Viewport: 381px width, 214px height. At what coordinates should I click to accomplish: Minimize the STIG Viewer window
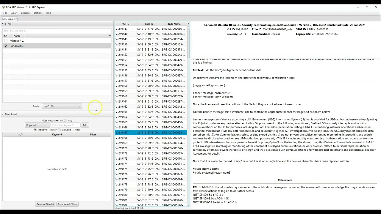pyautogui.click(x=358, y=7)
